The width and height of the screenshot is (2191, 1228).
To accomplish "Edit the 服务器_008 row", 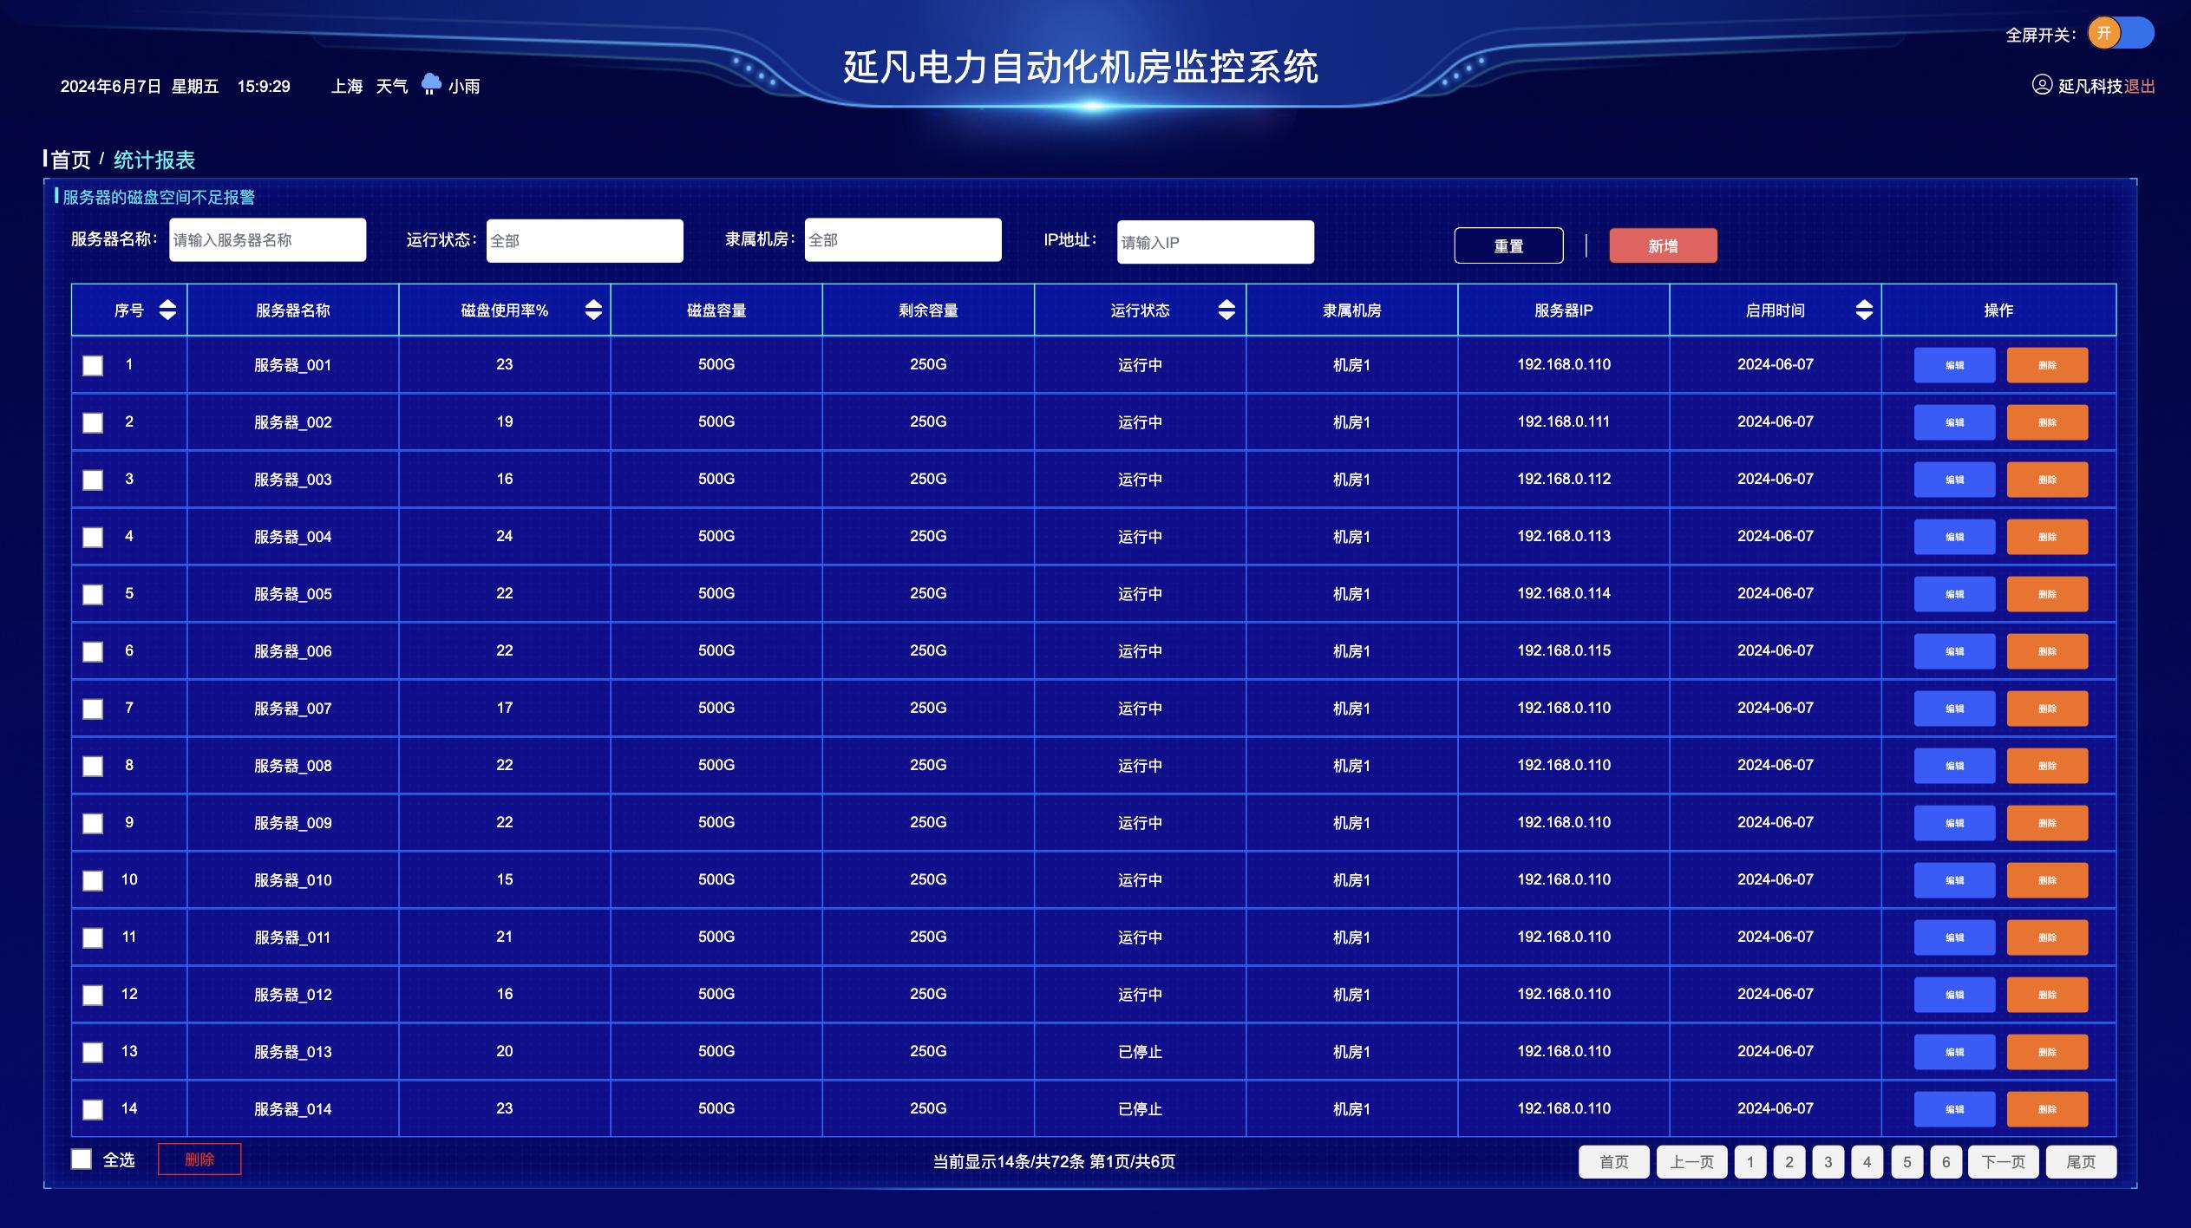I will point(1954,766).
